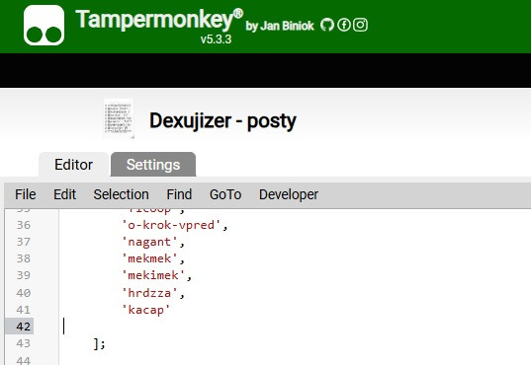Open the GitHub icon link

(327, 25)
